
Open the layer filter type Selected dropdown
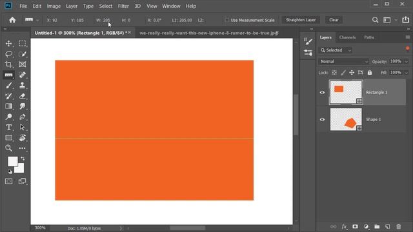click(336, 50)
